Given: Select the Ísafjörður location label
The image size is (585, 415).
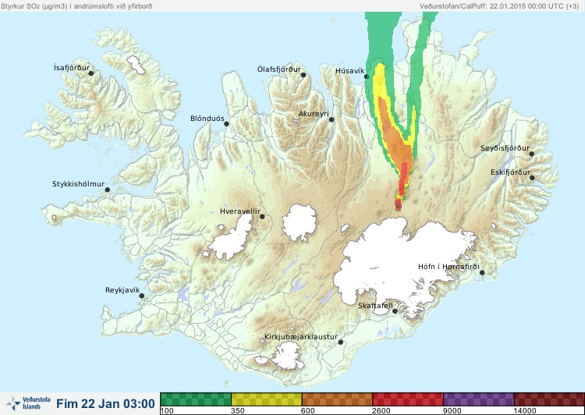Looking at the screenshot, I should pos(72,68).
